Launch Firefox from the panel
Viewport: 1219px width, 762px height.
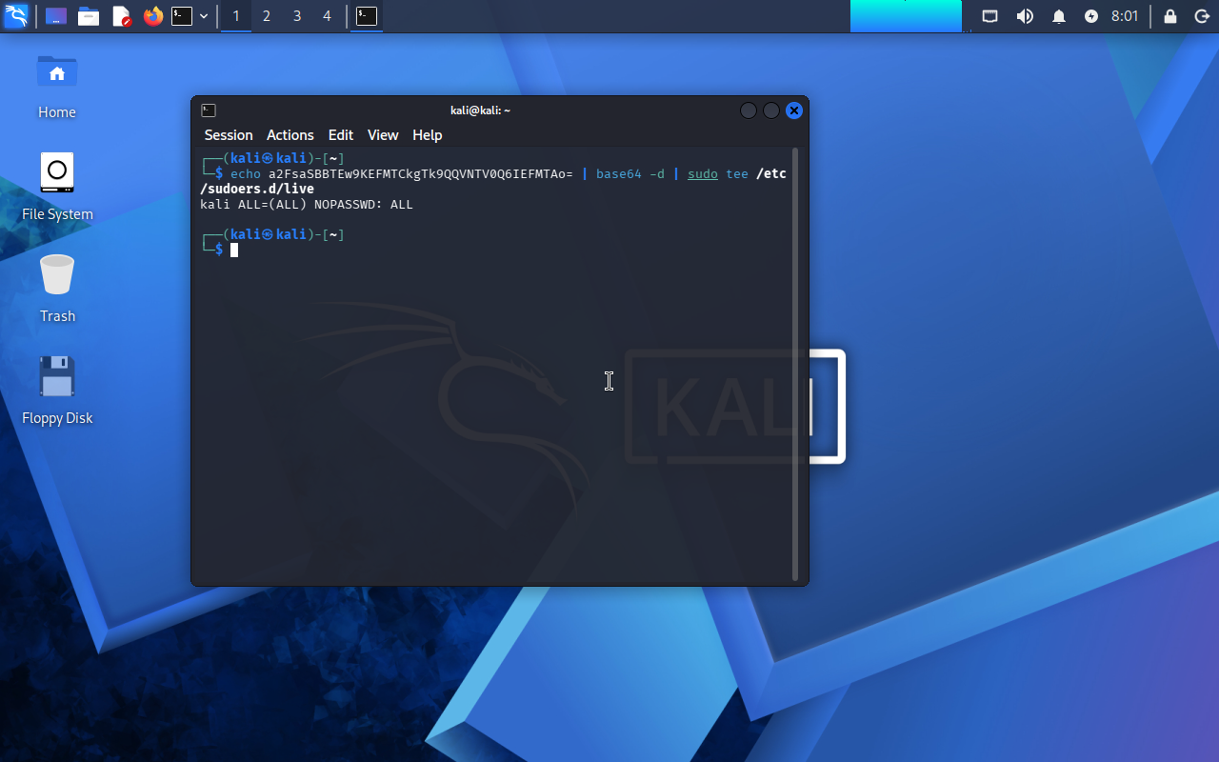pos(152,16)
